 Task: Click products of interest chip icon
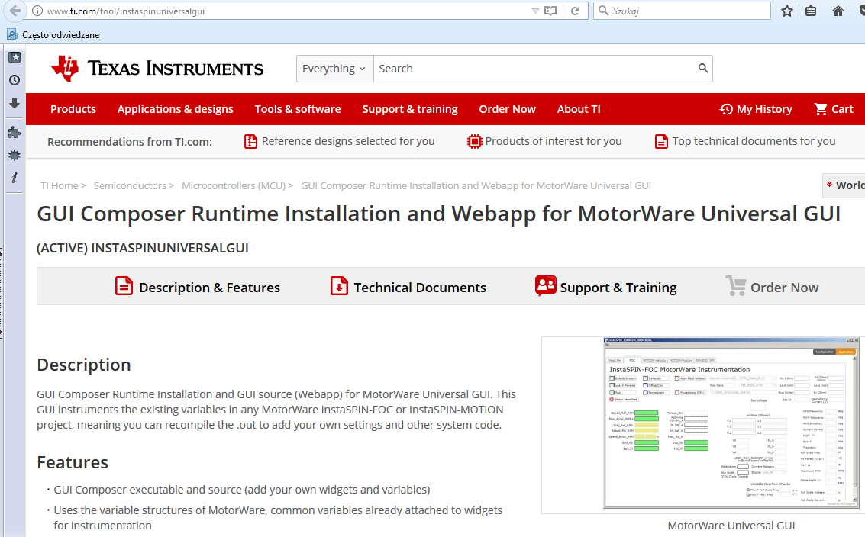(474, 142)
